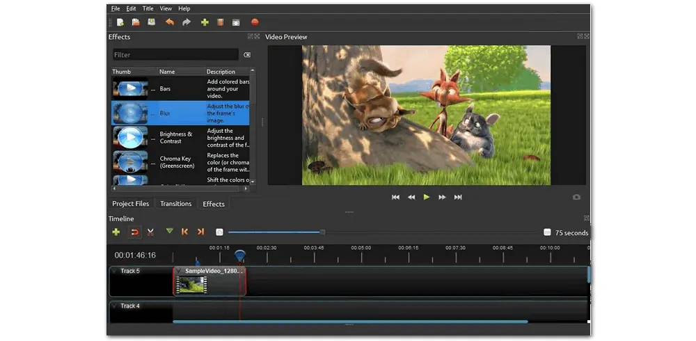Close the Effects panel
The width and height of the screenshot is (696, 341).
pos(257,36)
